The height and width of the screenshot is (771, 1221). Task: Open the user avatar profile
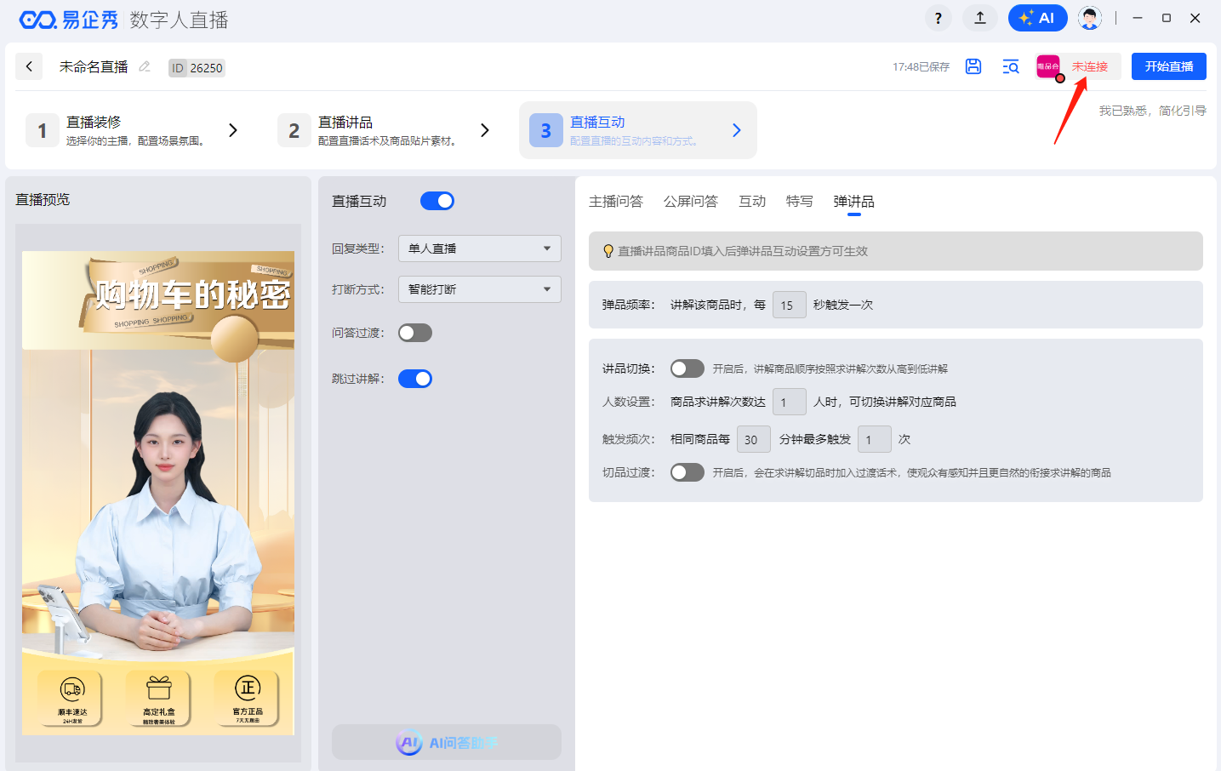(x=1089, y=18)
